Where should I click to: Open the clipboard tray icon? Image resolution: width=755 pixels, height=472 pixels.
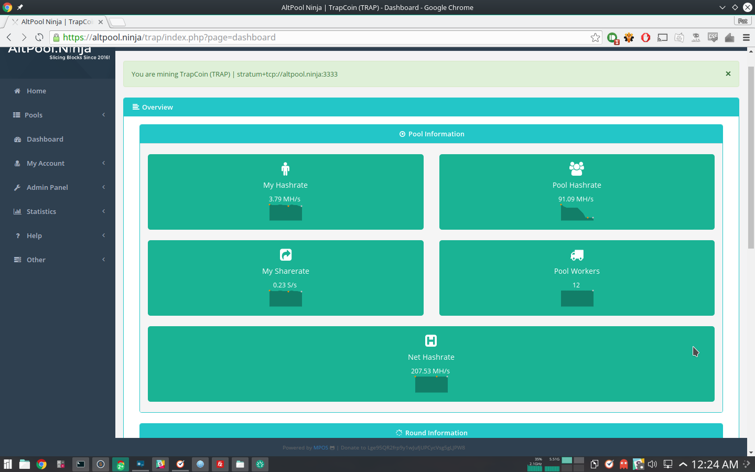click(x=595, y=464)
